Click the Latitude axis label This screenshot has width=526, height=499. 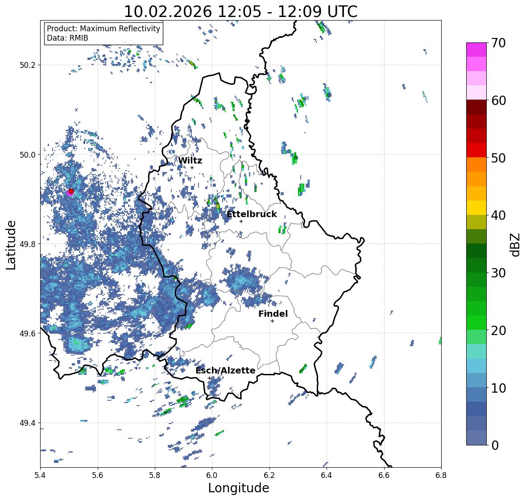tap(11, 245)
